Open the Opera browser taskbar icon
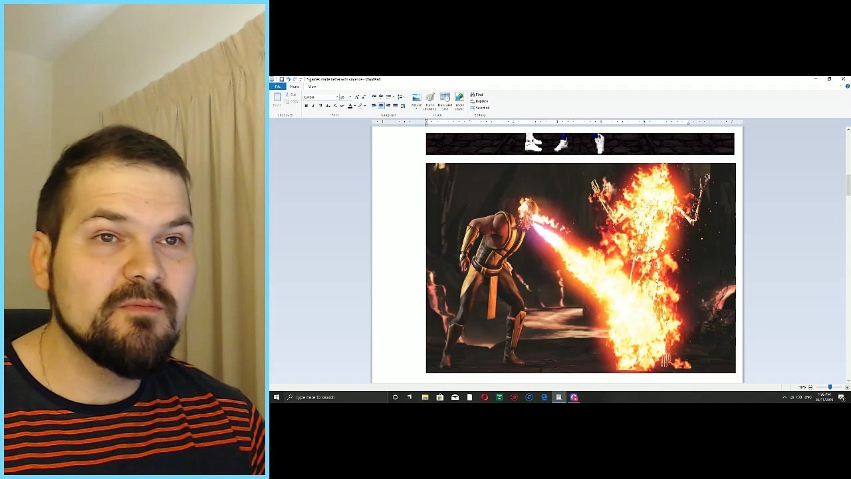Image resolution: width=851 pixels, height=479 pixels. (485, 397)
